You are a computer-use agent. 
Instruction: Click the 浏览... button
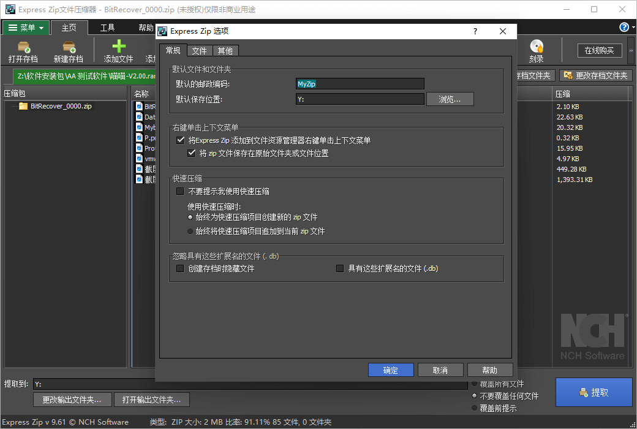point(450,99)
